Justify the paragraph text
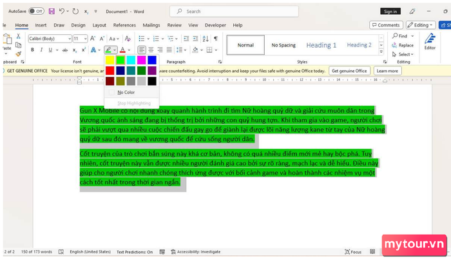The image size is (451, 261). coord(169,50)
